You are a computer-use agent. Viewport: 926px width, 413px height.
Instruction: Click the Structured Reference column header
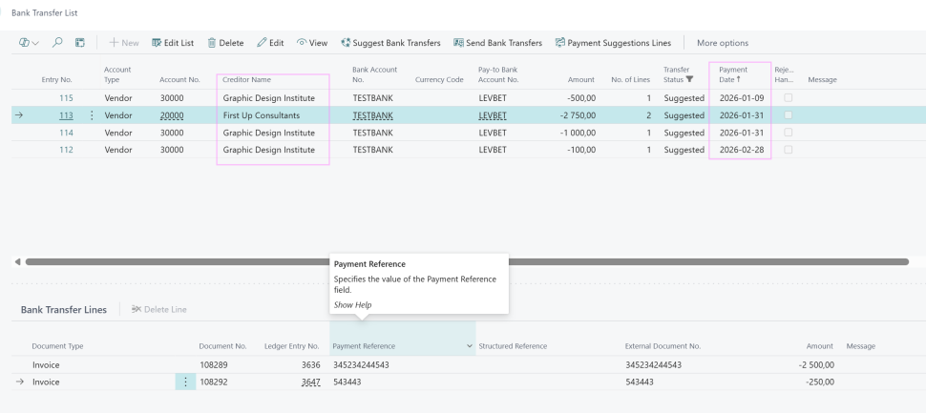pyautogui.click(x=514, y=346)
